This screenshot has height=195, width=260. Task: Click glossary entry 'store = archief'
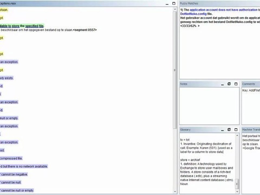(190, 160)
